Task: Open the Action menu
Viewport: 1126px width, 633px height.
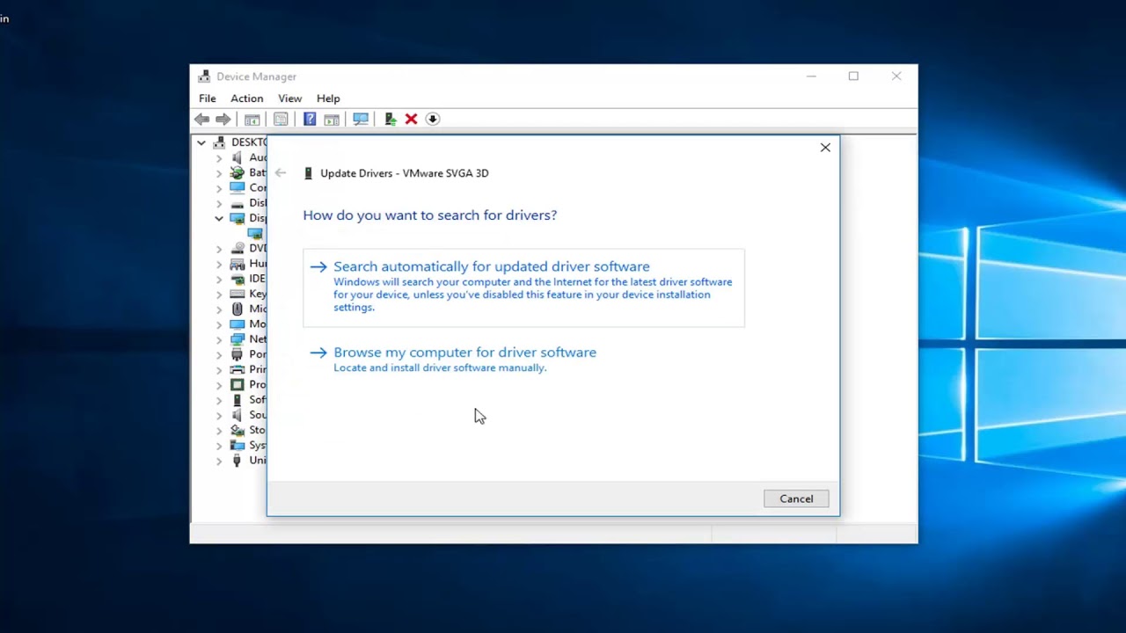Action: [x=246, y=98]
